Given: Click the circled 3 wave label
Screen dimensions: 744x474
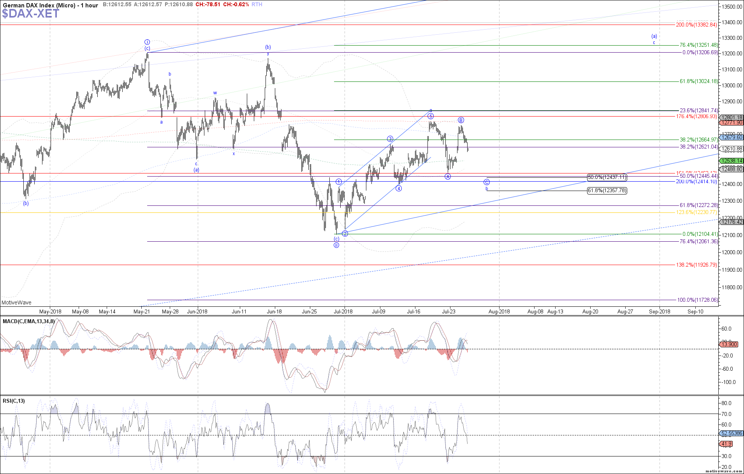Looking at the screenshot, I should [x=390, y=139].
